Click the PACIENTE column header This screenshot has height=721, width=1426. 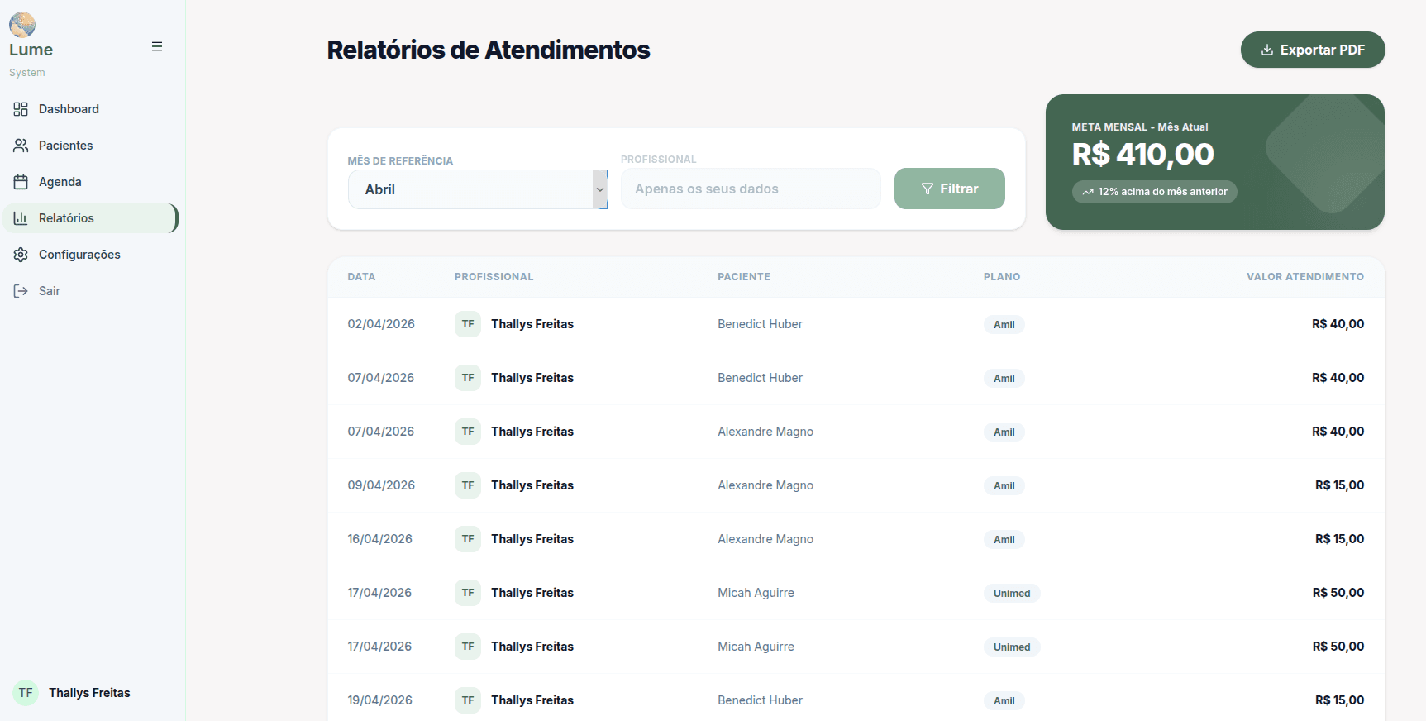point(744,277)
